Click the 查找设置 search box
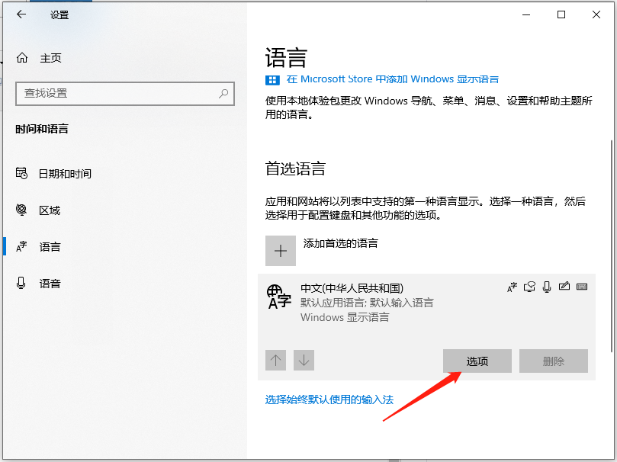The image size is (617, 462). coord(124,93)
